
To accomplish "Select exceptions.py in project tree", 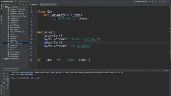I will point(13,21).
